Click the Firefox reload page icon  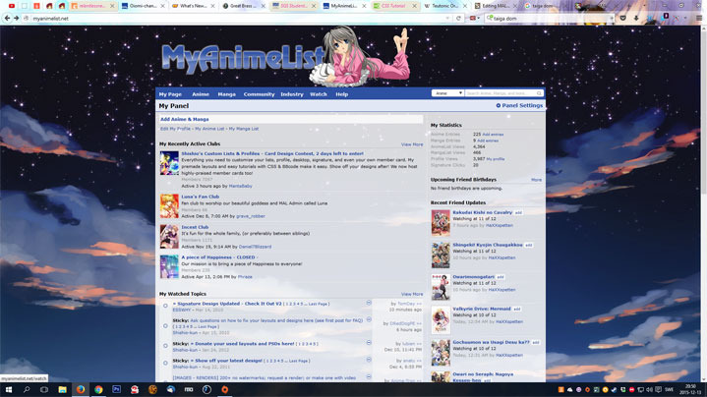coord(458,19)
